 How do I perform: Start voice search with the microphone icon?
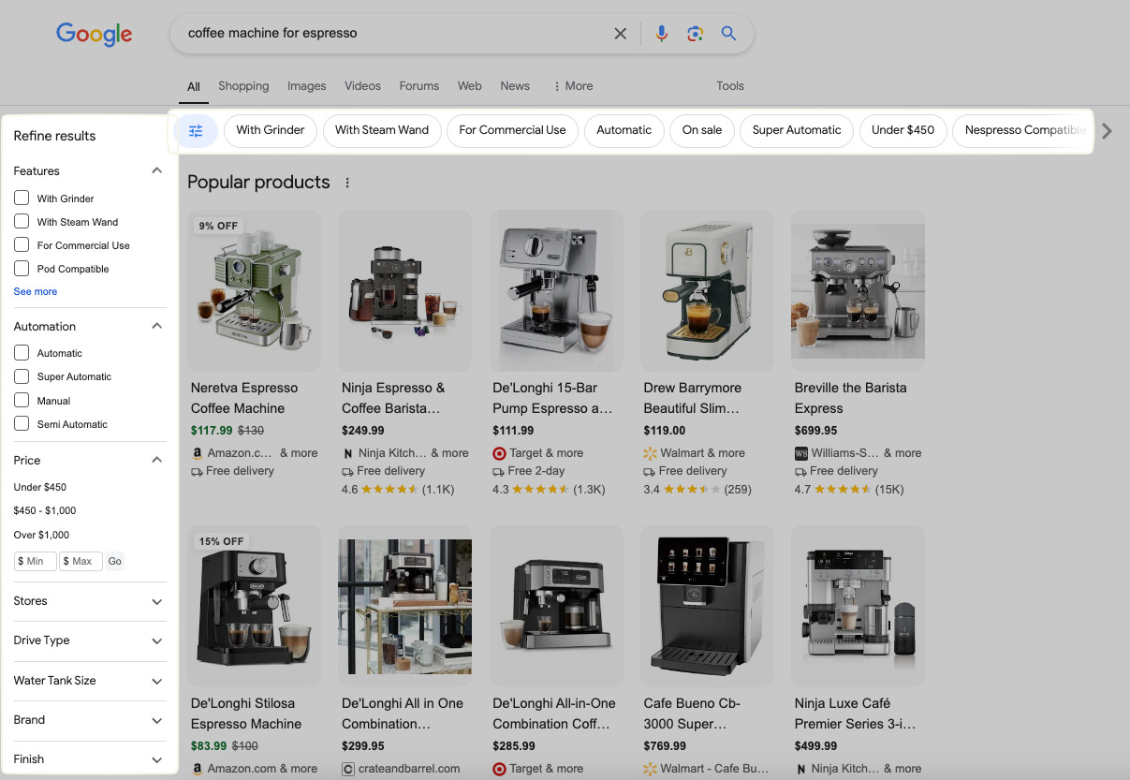pos(662,34)
